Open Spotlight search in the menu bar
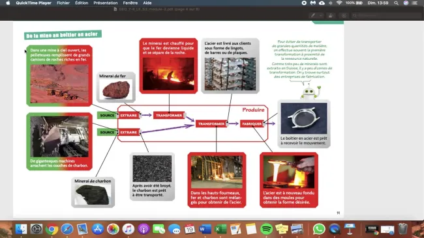Screen dimensions: 424x238 coord(396,3)
